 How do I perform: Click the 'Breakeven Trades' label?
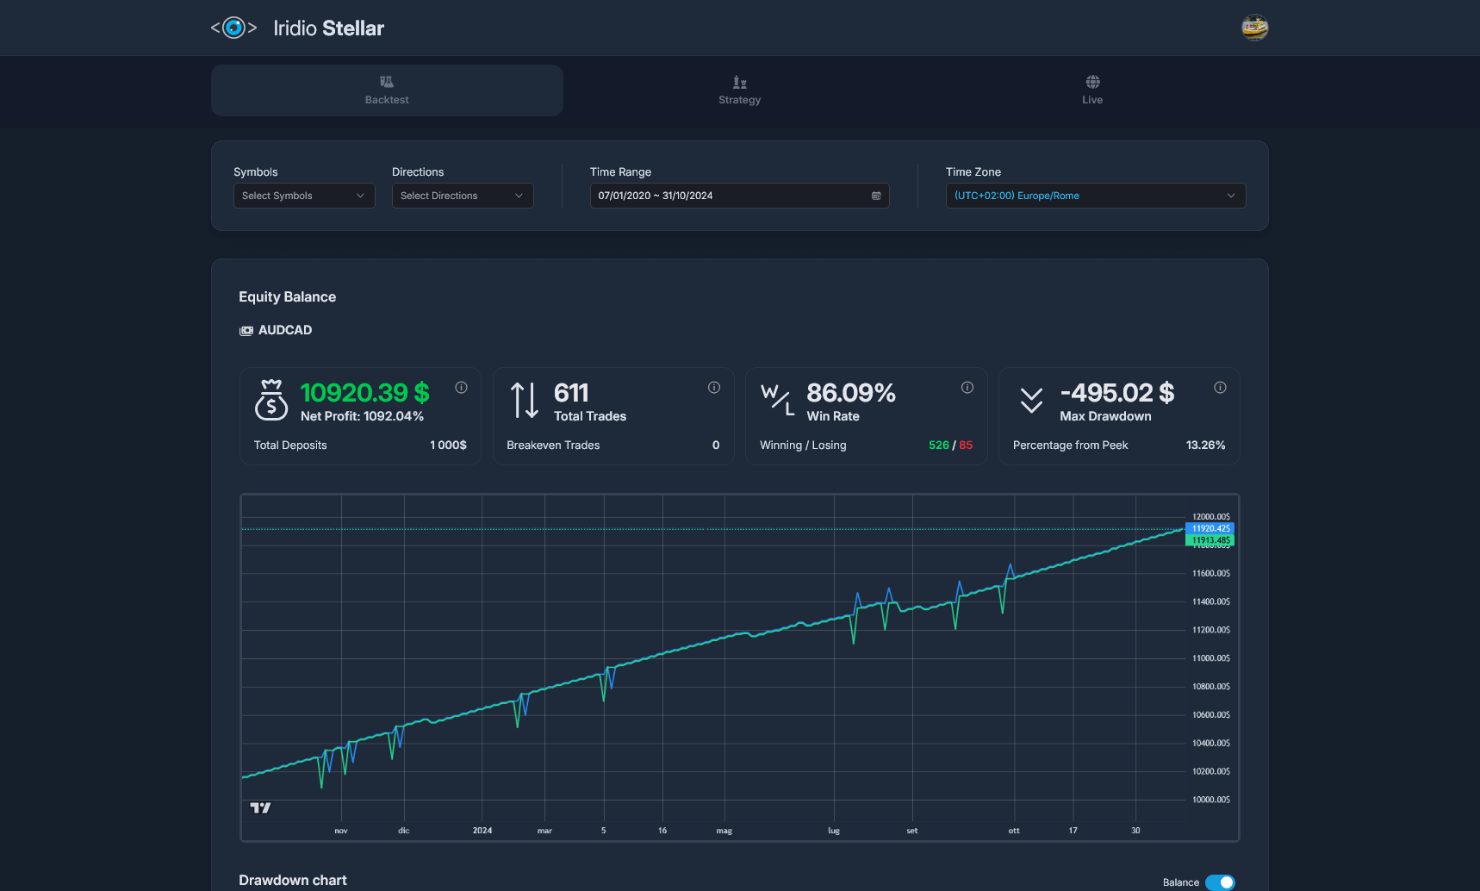(553, 445)
